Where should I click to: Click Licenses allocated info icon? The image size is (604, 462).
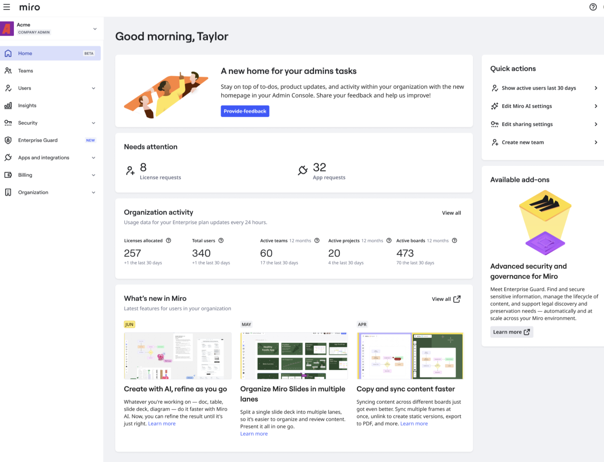pos(168,241)
